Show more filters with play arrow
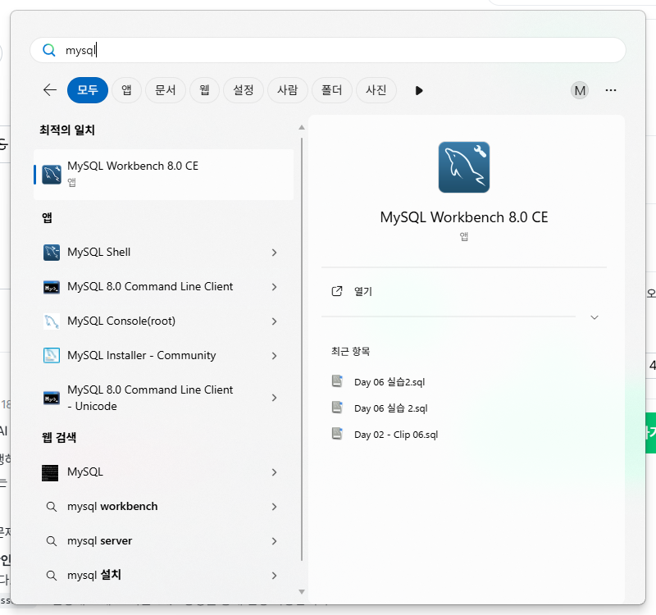The width and height of the screenshot is (656, 615). [x=419, y=90]
